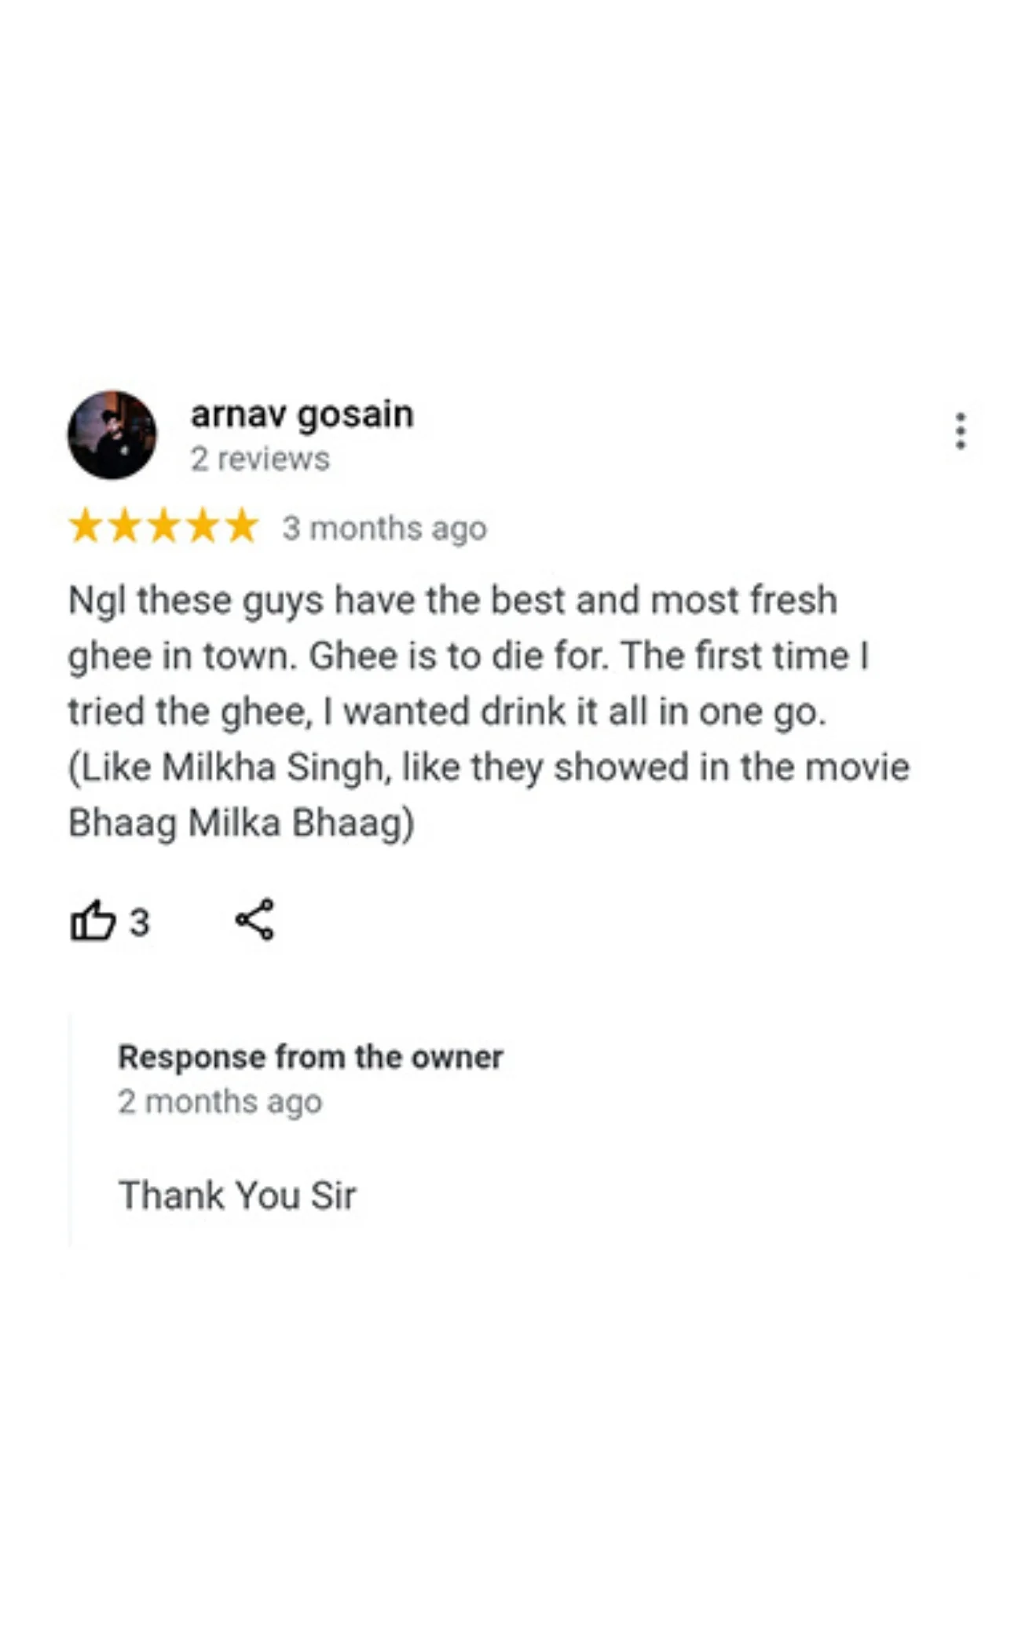This screenshot has width=1036, height=1632.
Task: Click the "3 months ago" review timestamp
Action: pyautogui.click(x=385, y=529)
